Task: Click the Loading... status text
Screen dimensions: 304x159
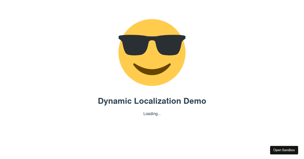Action: click(x=152, y=114)
